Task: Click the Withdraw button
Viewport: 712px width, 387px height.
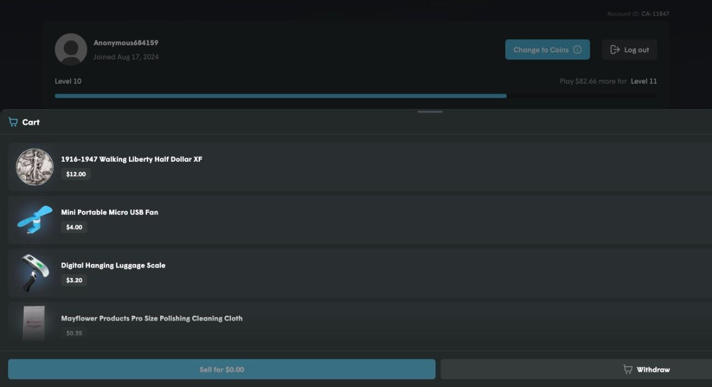Action: point(576,369)
